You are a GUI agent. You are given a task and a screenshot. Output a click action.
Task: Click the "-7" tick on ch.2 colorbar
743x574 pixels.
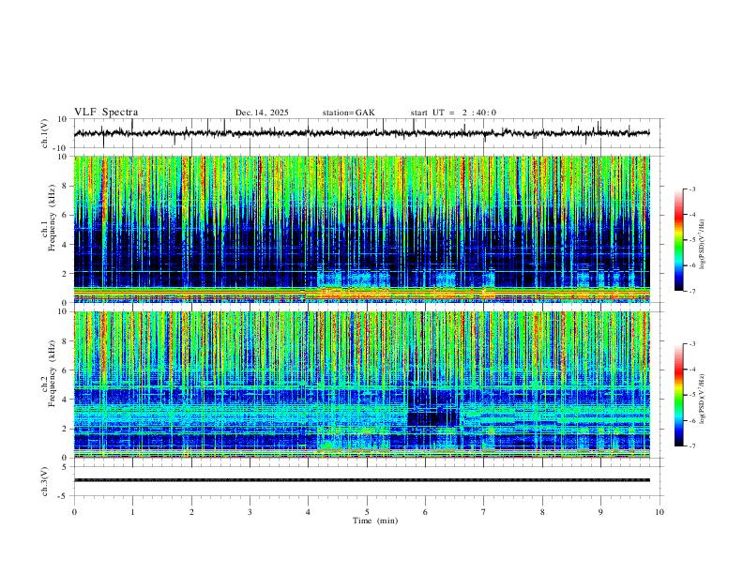pyautogui.click(x=691, y=446)
